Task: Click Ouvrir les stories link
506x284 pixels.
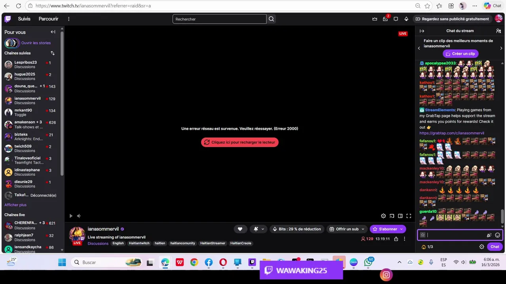Action: 36,43
